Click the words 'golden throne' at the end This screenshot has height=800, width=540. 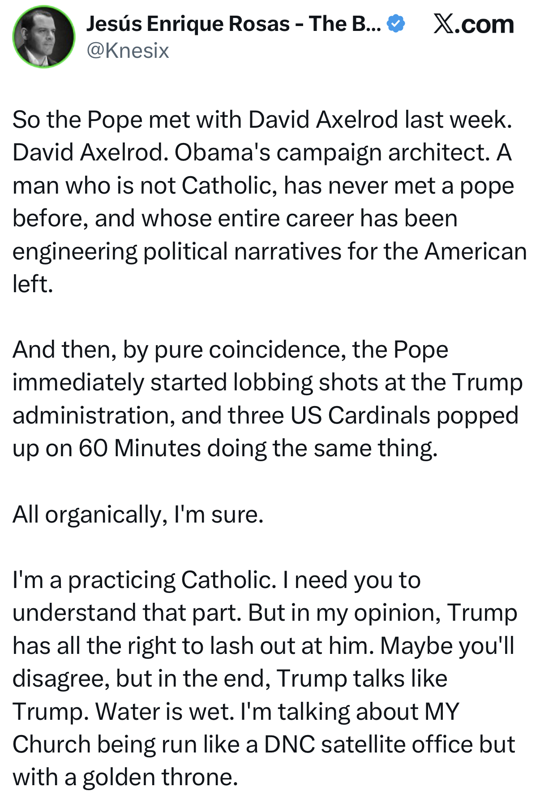[x=160, y=777]
